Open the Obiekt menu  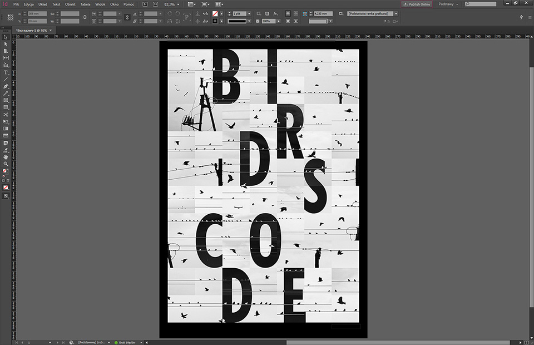(x=70, y=4)
